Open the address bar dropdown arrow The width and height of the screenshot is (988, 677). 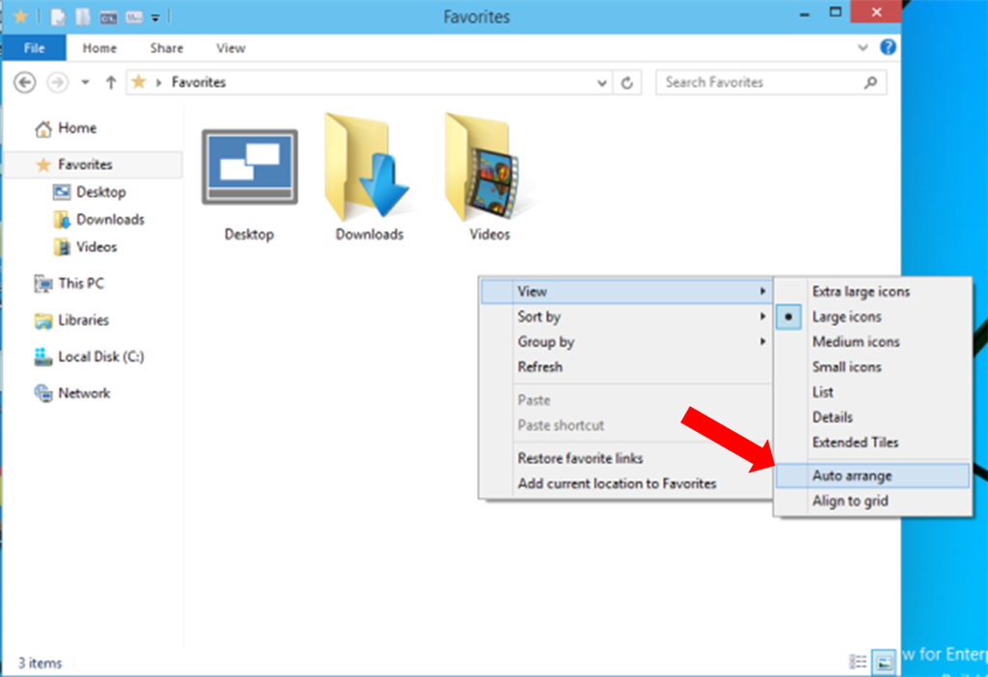point(601,82)
